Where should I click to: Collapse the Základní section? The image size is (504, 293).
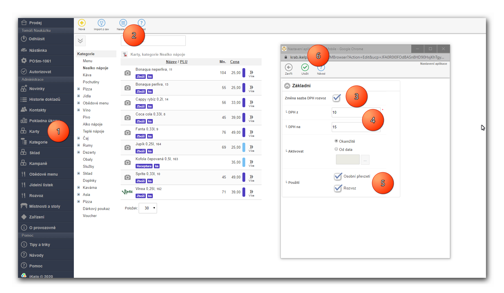coord(287,86)
